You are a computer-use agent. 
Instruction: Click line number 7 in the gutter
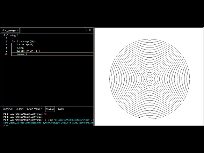pos(6,45)
